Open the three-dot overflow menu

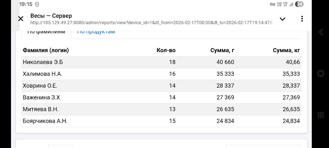(302, 18)
